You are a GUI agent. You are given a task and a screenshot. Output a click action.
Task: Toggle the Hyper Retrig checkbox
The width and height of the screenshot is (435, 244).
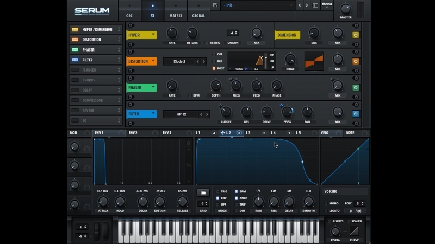tap(206, 43)
